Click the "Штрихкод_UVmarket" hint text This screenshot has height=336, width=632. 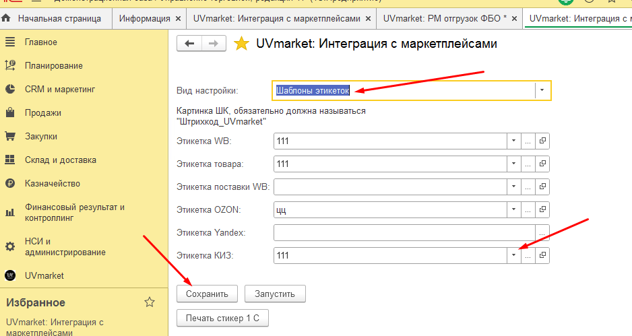(221, 122)
